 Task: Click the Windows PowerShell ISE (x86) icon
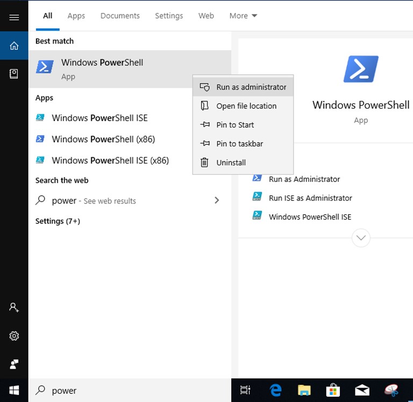point(40,160)
